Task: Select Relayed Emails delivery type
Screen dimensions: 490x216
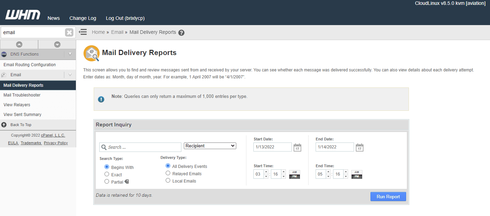Action: 168,173
